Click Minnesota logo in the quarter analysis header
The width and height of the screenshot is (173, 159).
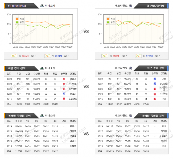(x=42, y=116)
